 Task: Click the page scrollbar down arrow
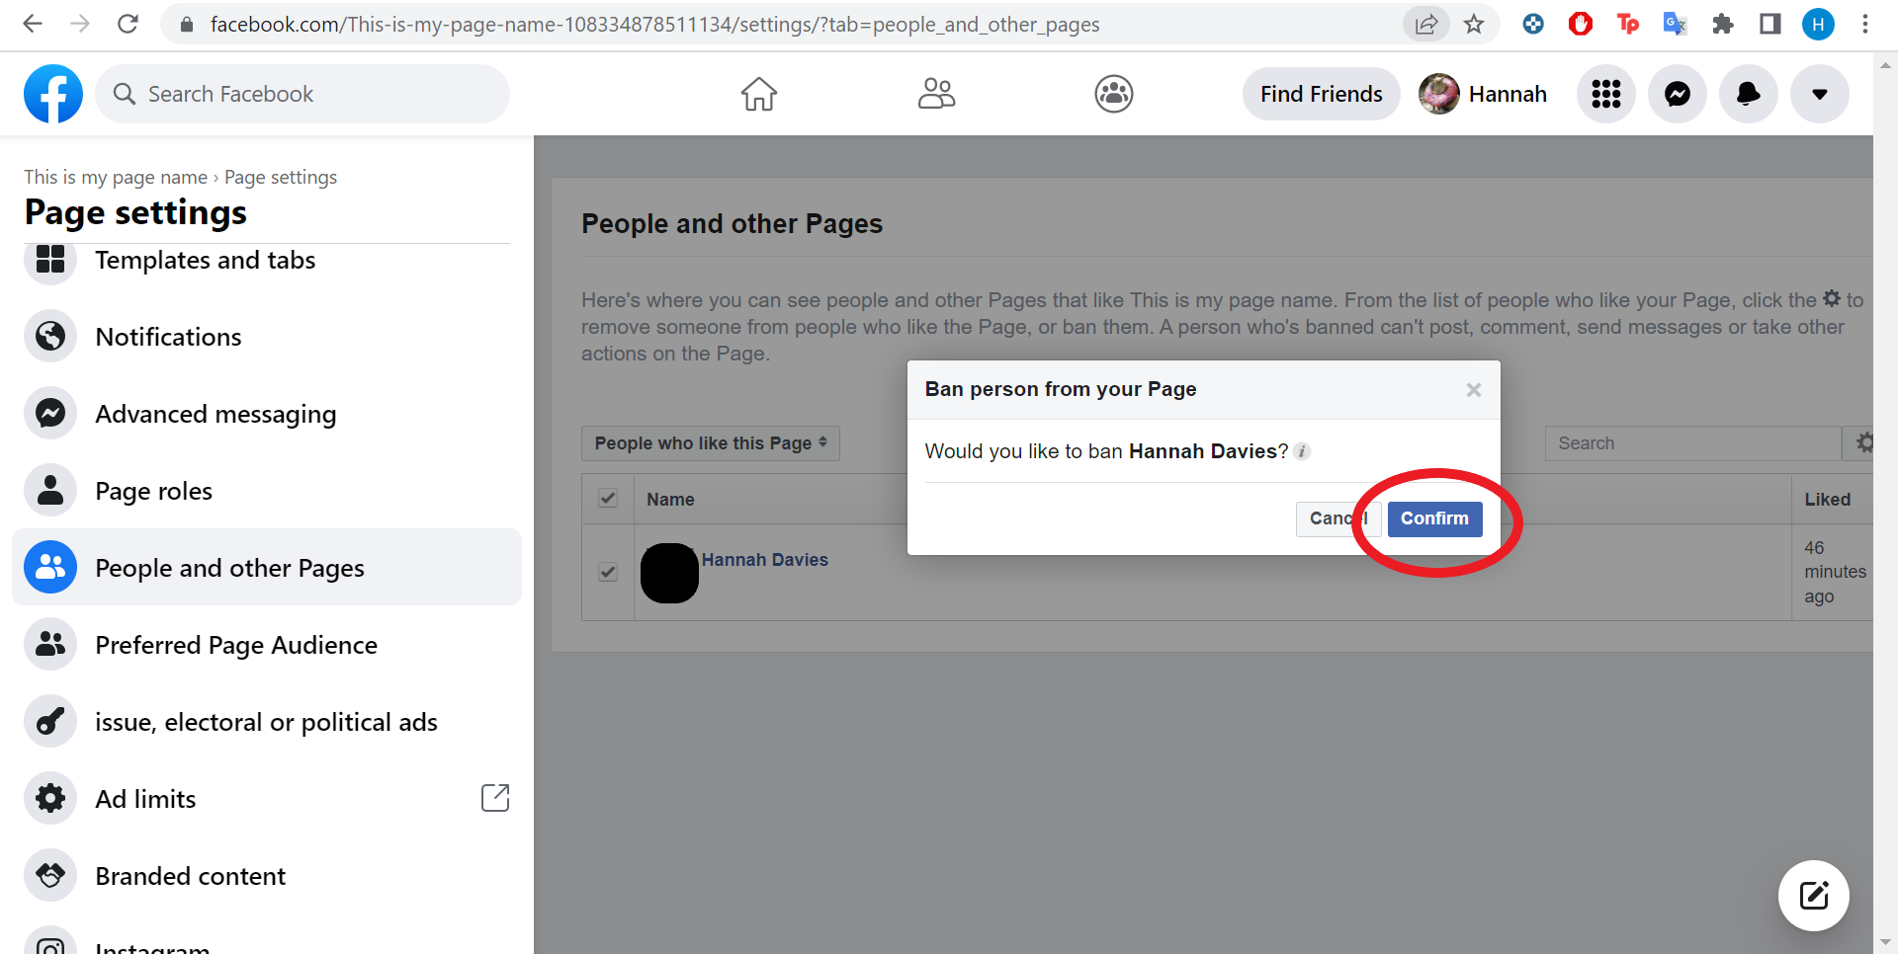[x=1885, y=942]
